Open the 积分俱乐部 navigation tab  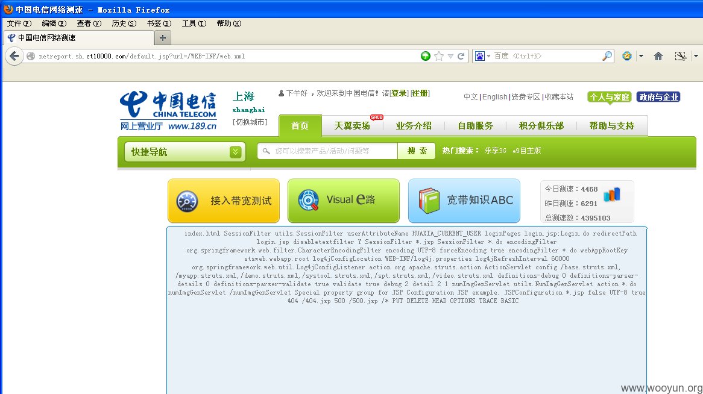point(541,125)
